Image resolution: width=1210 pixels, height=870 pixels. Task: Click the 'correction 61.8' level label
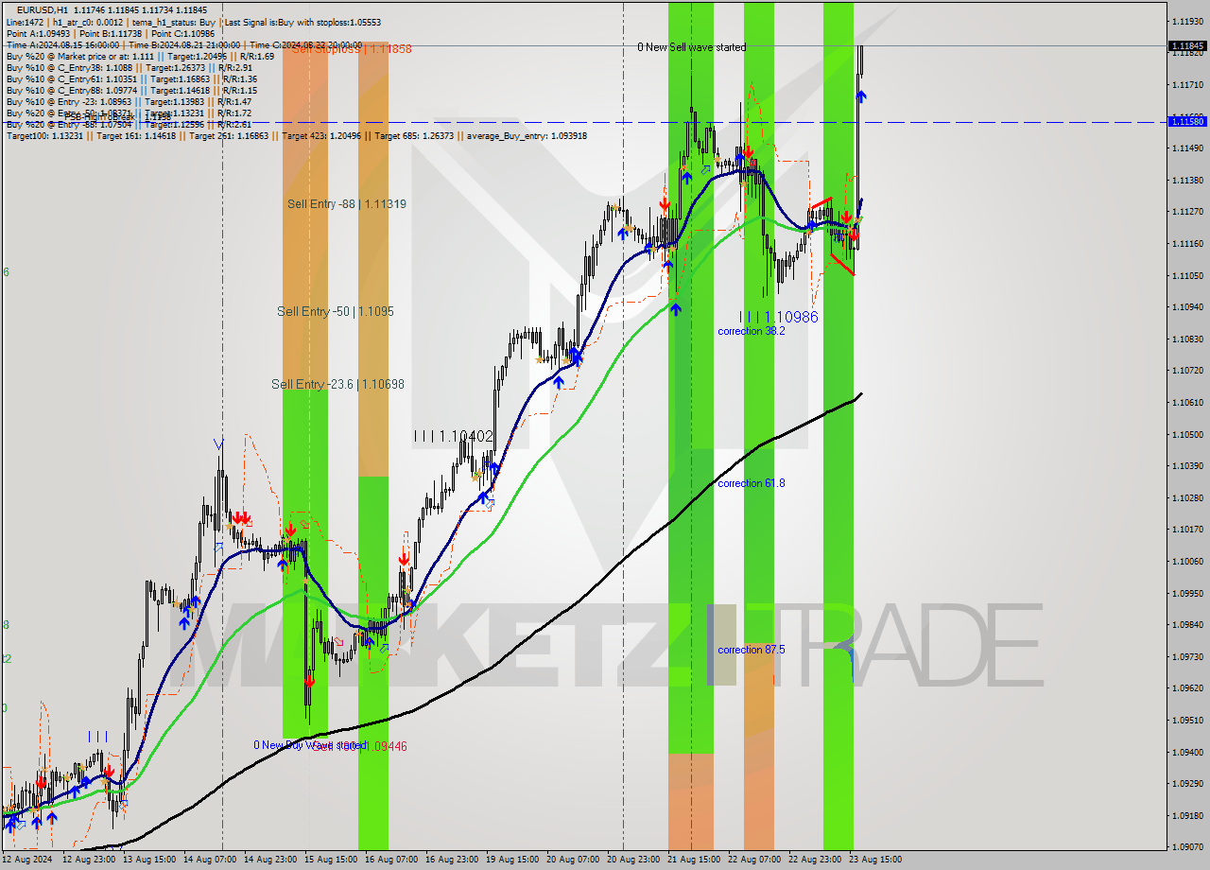tap(751, 483)
